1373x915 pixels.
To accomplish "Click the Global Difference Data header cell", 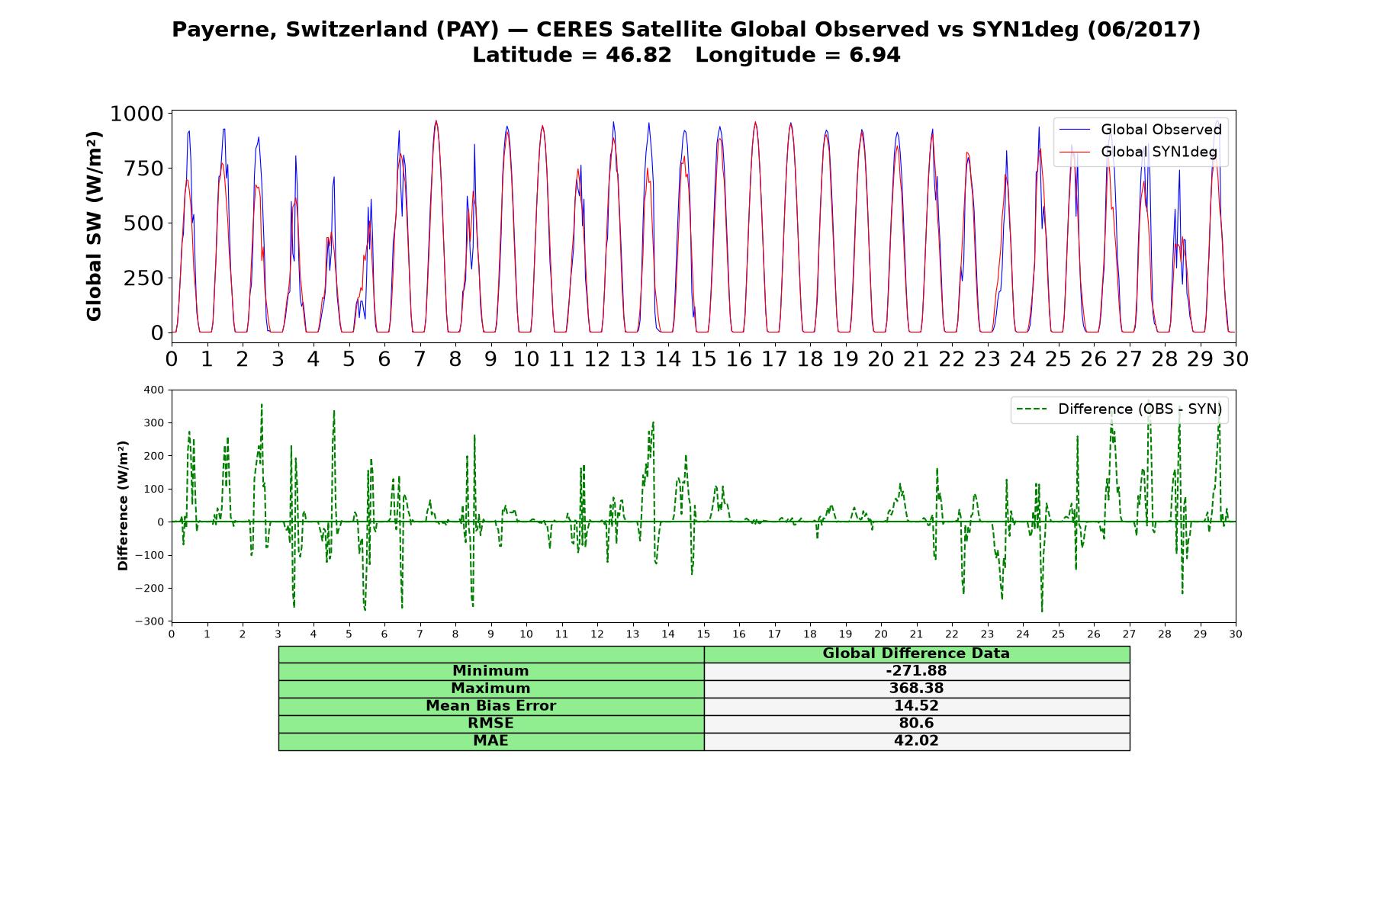I will click(916, 653).
